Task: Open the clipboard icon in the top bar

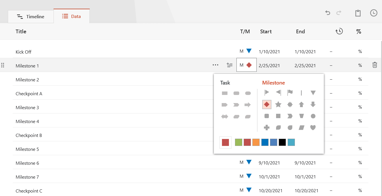Action: click(x=358, y=13)
